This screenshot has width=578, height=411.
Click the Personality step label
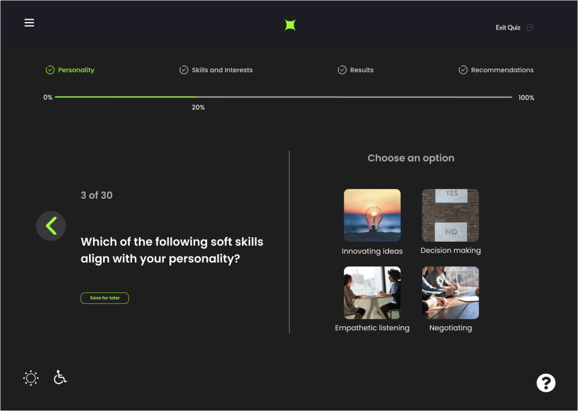[x=76, y=70]
